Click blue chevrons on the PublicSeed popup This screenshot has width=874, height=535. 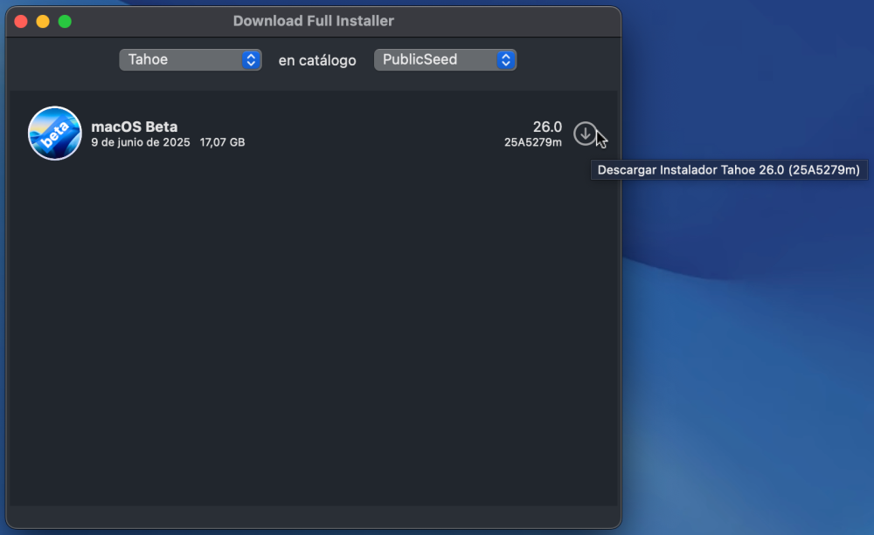pyautogui.click(x=505, y=59)
